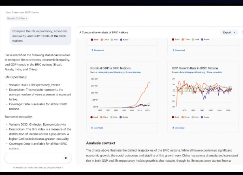The width and height of the screenshot is (243, 175).
Task: Click the chat message input field
Action: tap(38, 158)
